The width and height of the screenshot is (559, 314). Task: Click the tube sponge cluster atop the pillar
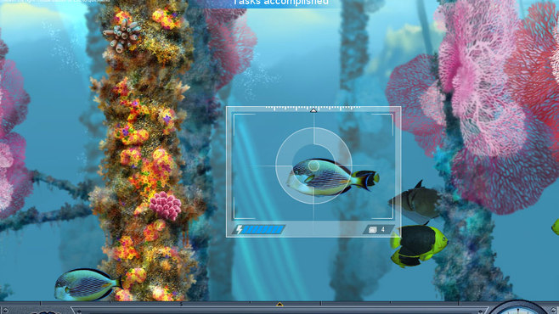[123, 36]
